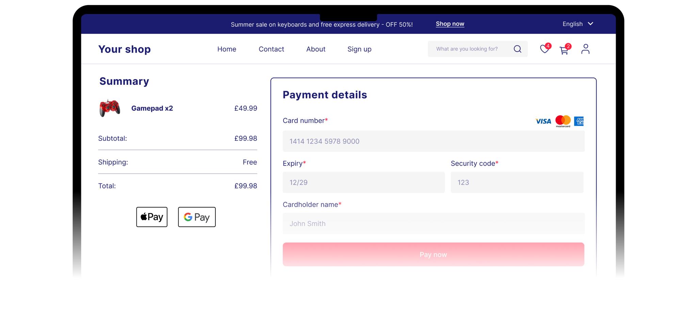Open the Home navigation menu item
The height and width of the screenshot is (321, 697).
point(227,49)
